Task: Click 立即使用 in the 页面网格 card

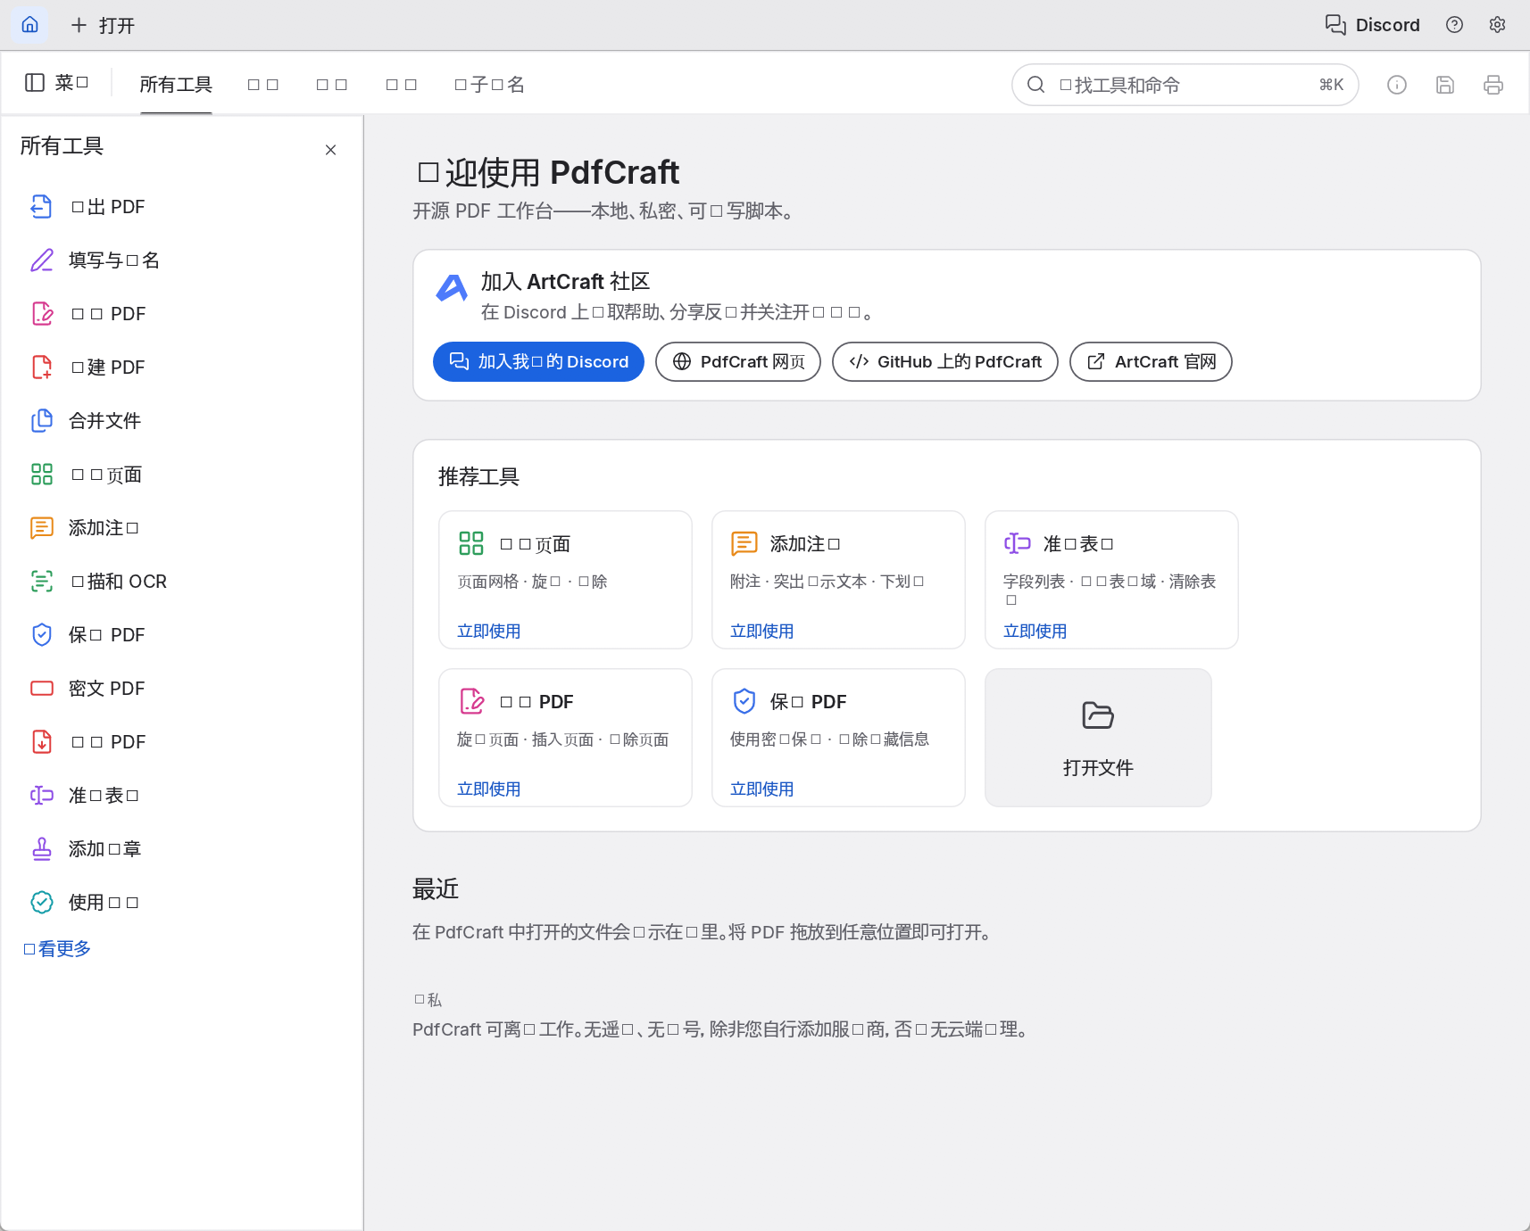Action: click(489, 632)
